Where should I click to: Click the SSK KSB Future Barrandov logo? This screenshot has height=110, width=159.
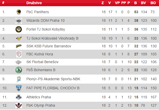coord(19,46)
